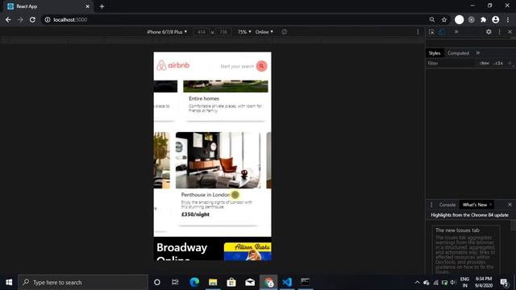Close the React App tab
Image resolution: width=516 pixels, height=290 pixels.
pyautogui.click(x=88, y=6)
